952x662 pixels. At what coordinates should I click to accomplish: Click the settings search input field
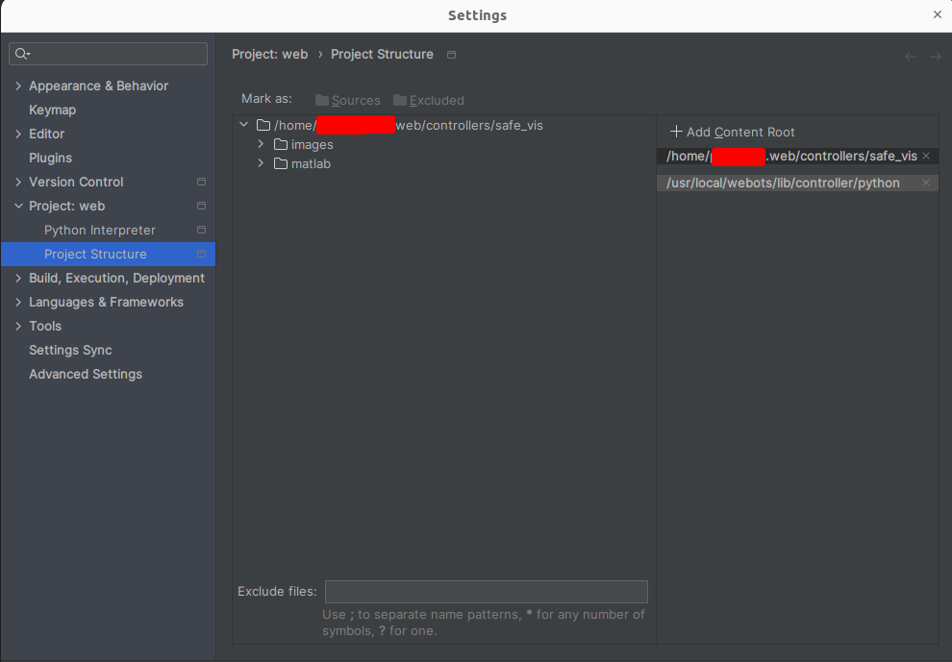(108, 54)
